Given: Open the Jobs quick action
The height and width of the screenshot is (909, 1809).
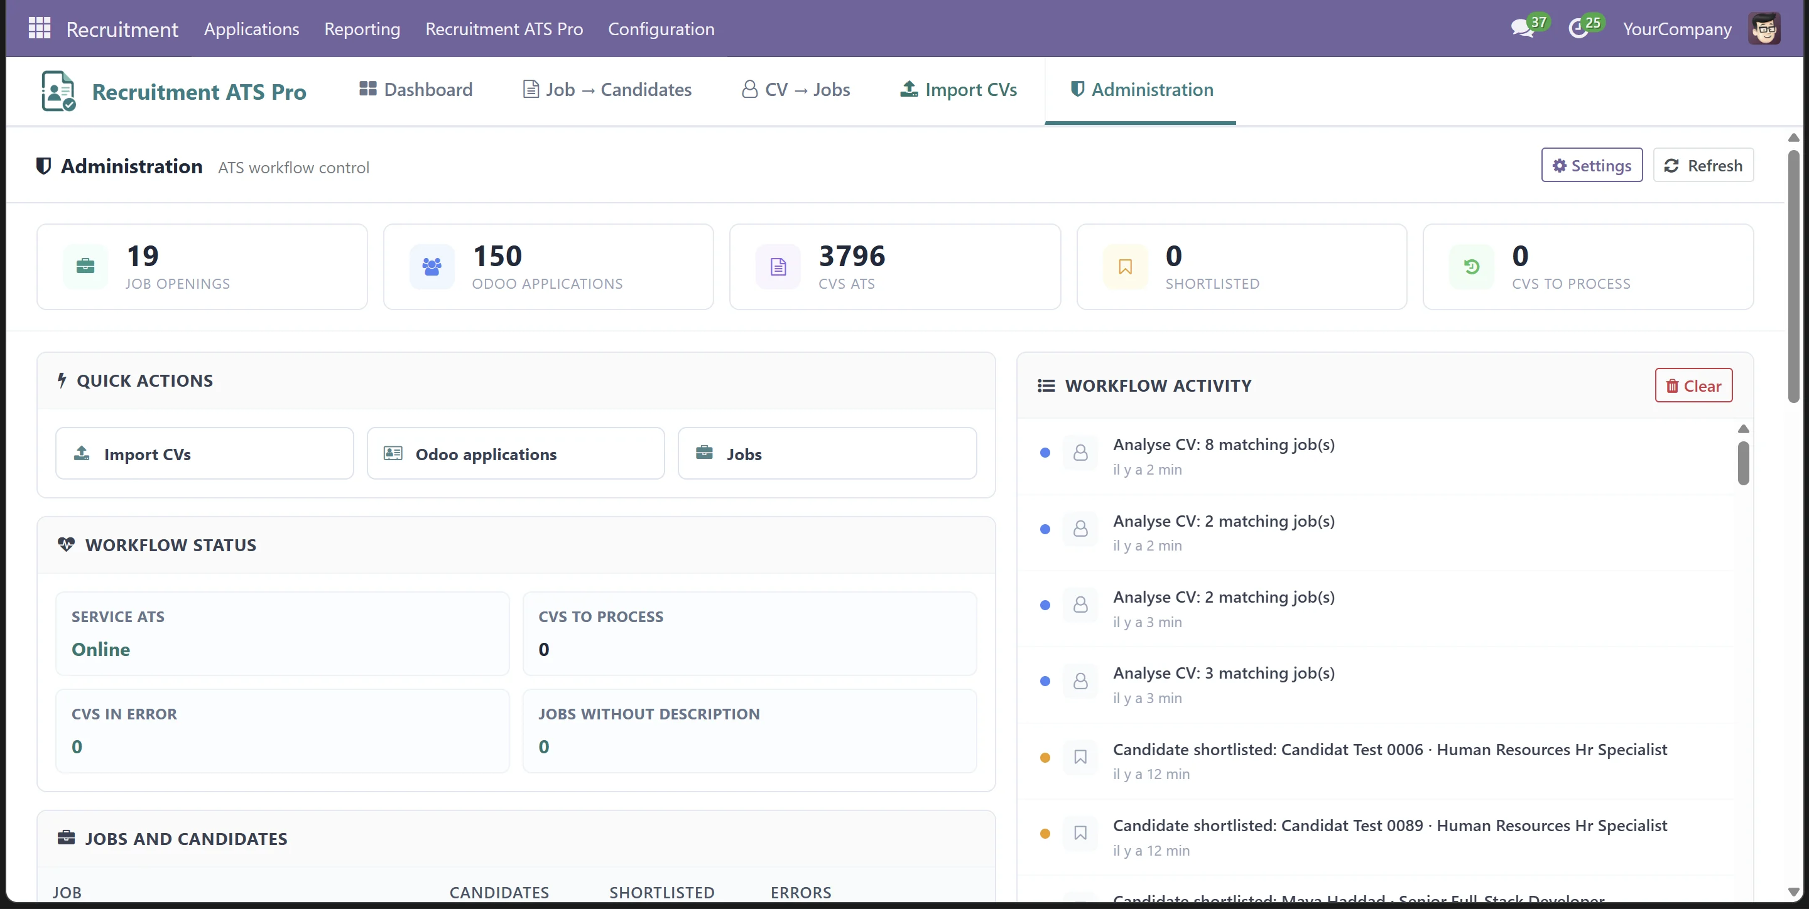Looking at the screenshot, I should coord(827,453).
